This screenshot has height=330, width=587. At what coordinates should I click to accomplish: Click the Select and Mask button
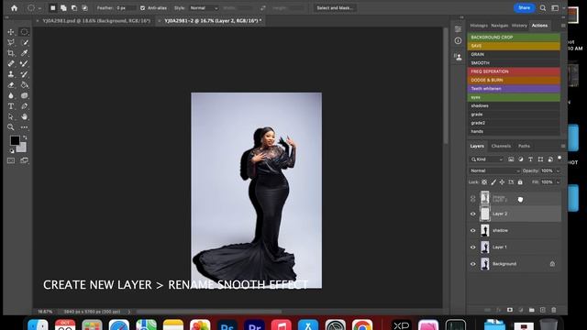[335, 8]
